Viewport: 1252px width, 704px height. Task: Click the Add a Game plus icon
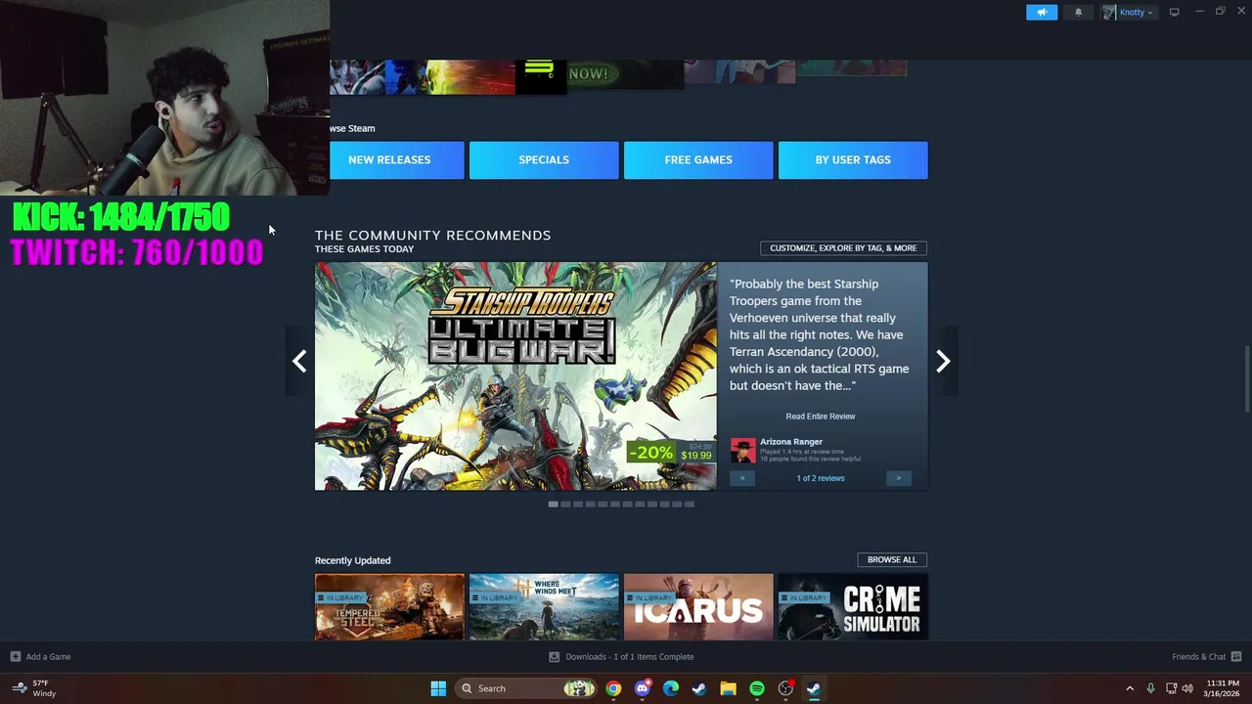coord(15,657)
